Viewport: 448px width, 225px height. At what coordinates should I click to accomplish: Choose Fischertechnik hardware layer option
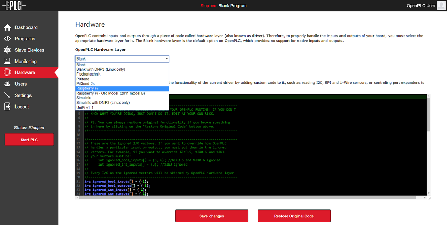pos(91,74)
